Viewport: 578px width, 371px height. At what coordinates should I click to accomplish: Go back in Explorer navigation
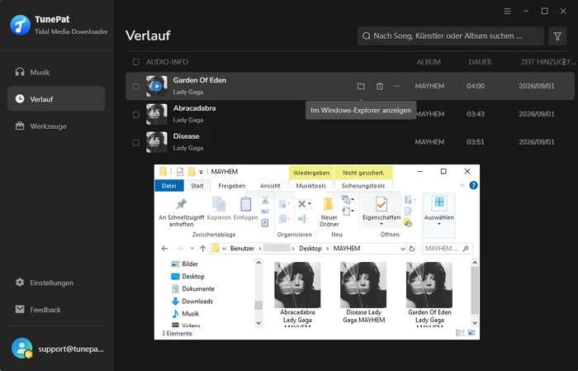click(165, 249)
